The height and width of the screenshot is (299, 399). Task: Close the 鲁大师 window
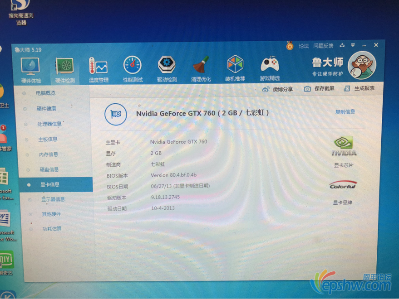pos(376,45)
